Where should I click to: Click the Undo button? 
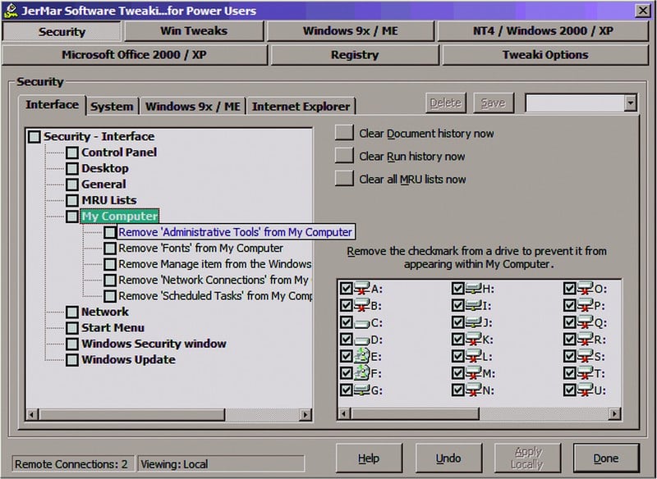(448, 458)
